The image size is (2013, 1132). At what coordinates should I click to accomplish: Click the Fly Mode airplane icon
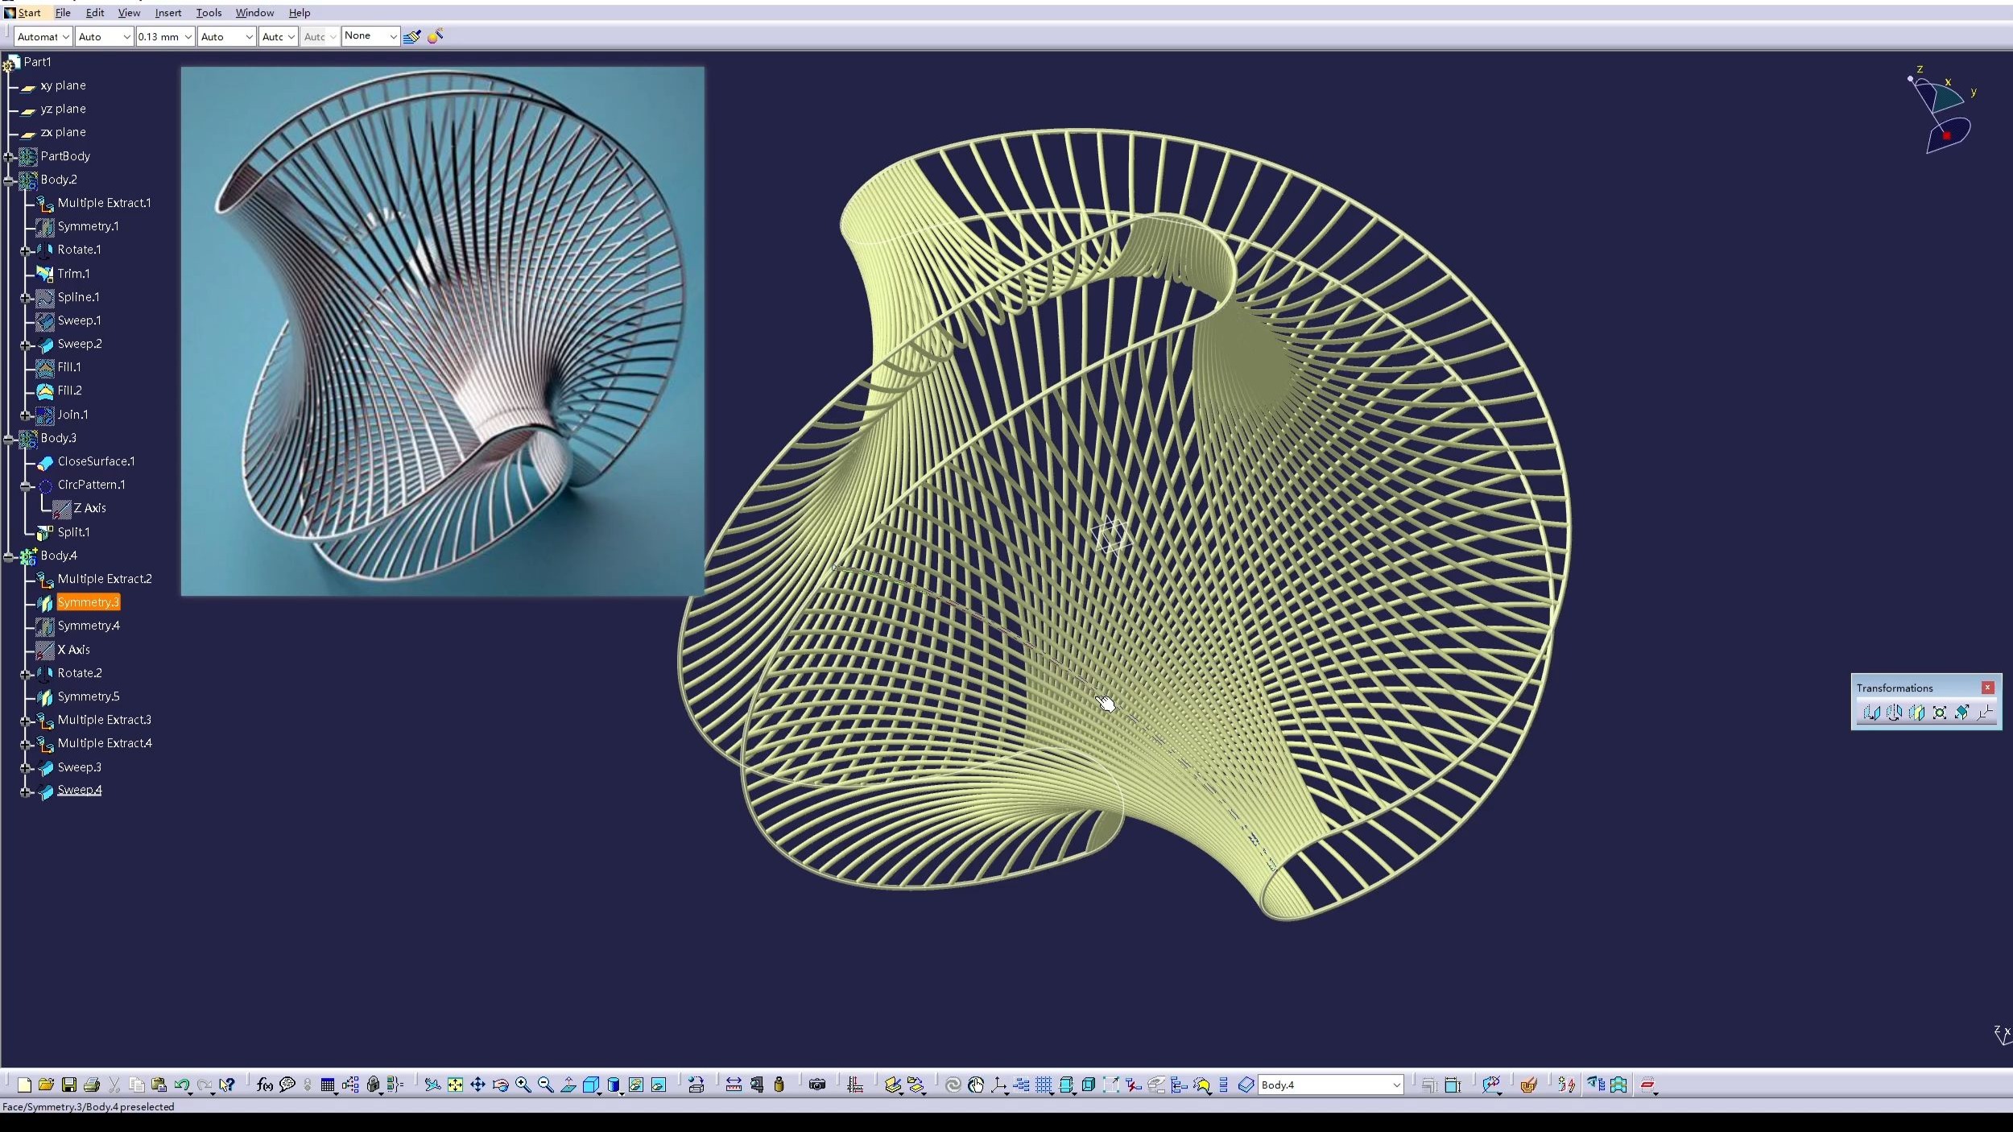pyautogui.click(x=432, y=1084)
